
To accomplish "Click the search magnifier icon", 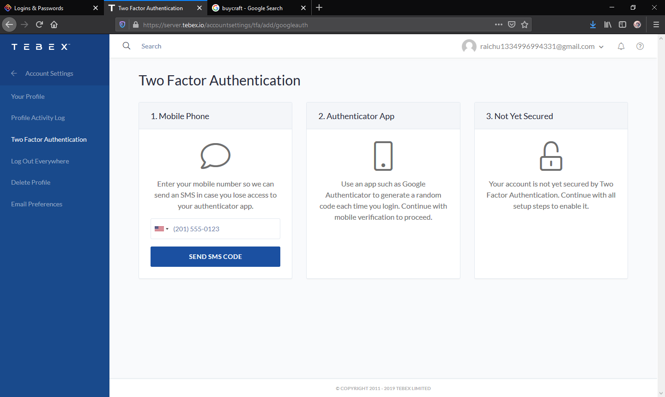I will point(127,46).
